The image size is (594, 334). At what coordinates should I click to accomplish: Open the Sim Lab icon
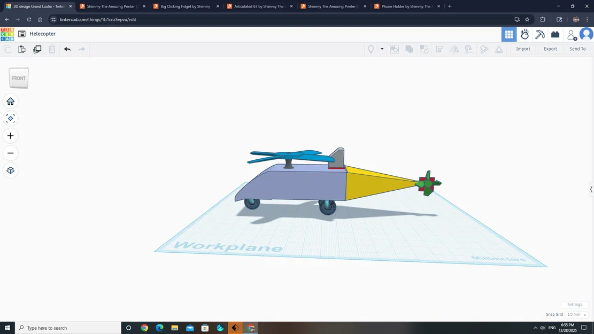pos(524,34)
